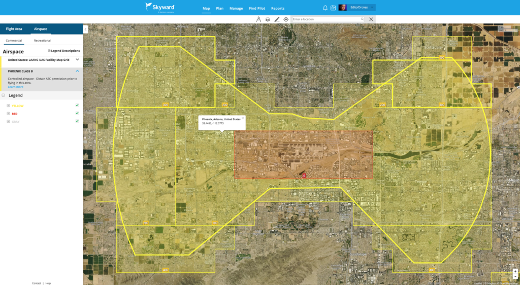Switch to the Flight Area tab
Viewport: 520px width, 285px height.
[x=14, y=29]
